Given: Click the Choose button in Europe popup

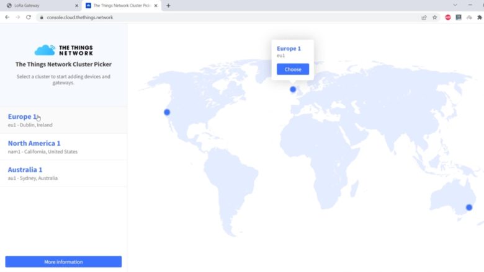Looking at the screenshot, I should point(293,69).
